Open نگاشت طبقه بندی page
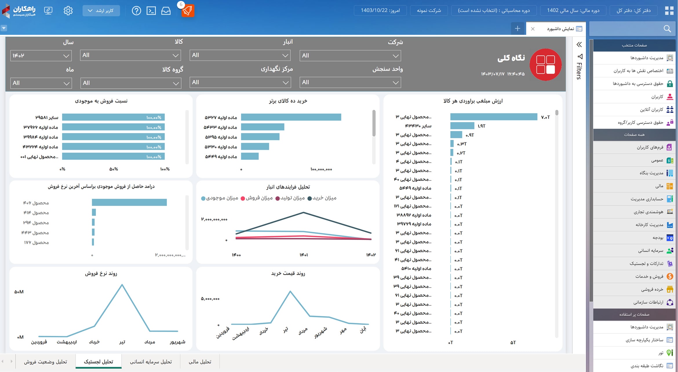Screen dimensions: 678x372 coord(634,366)
